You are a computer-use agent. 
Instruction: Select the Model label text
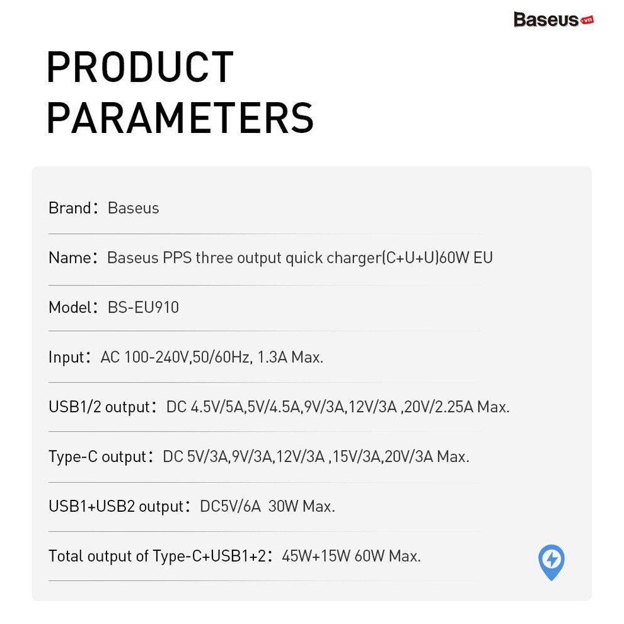click(x=70, y=308)
